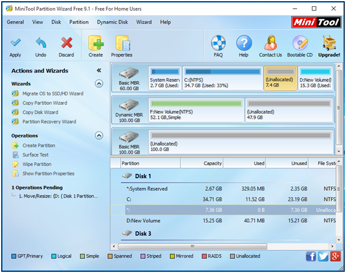Open the Dynamic Disk menu
346x273 pixels.
coord(112,22)
